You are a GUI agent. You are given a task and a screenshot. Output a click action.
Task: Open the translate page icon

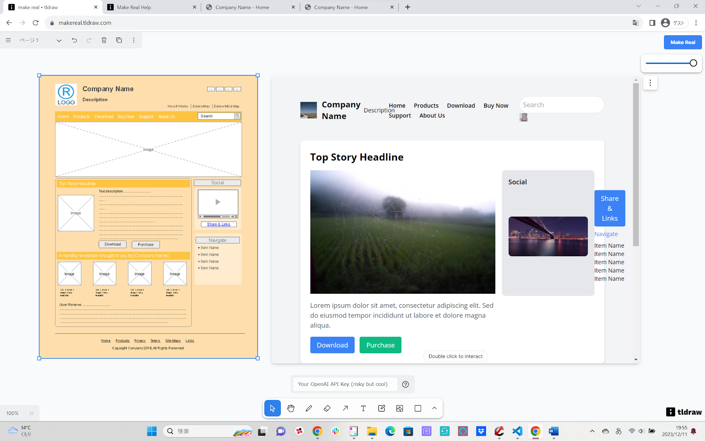coord(635,23)
